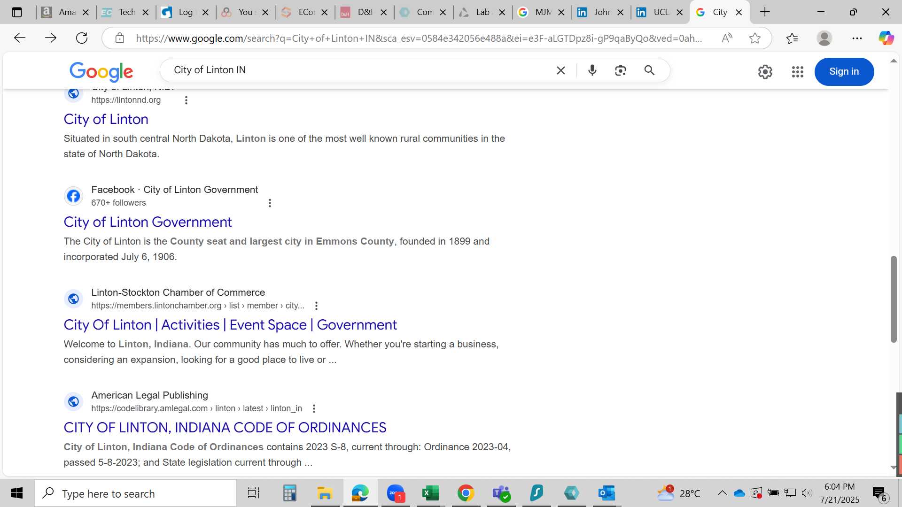Open Read aloud in the address bar

(x=727, y=38)
